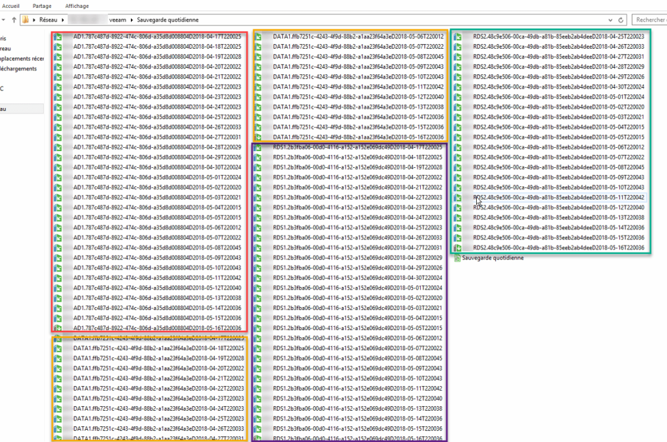The height and width of the screenshot is (442, 667).
Task: Click icon of RDS1 file ending 2018-05-01T220024
Action: (x=258, y=288)
